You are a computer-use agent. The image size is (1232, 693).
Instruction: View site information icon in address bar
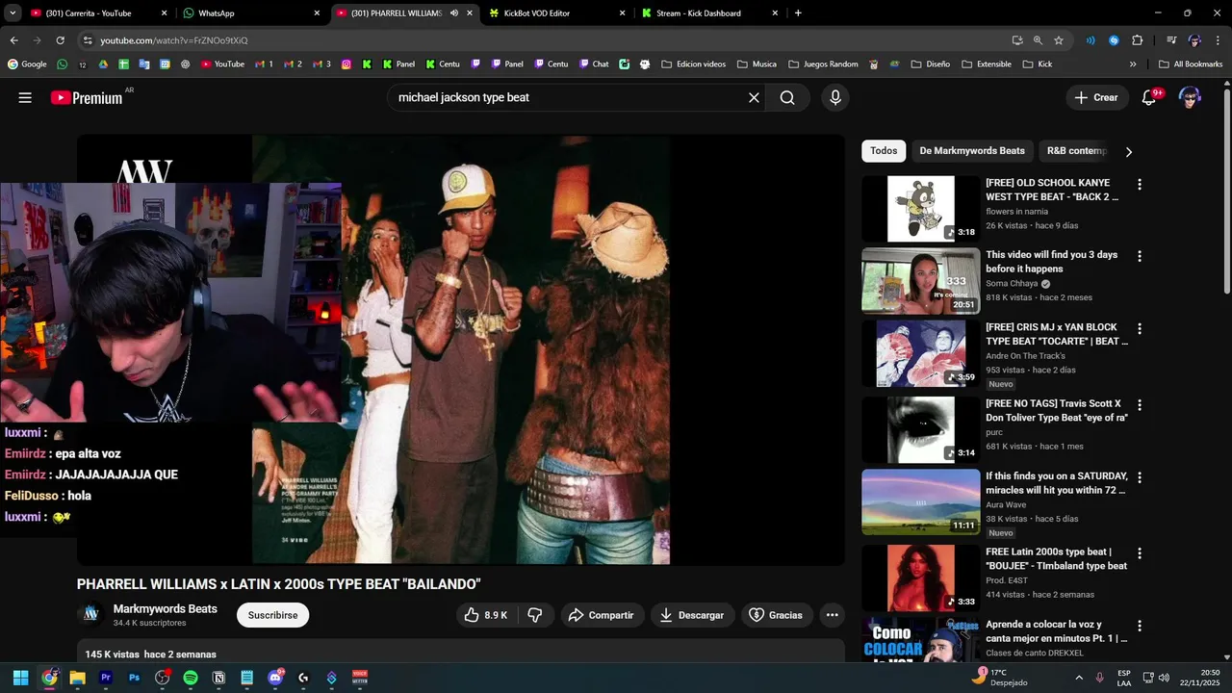(x=88, y=40)
